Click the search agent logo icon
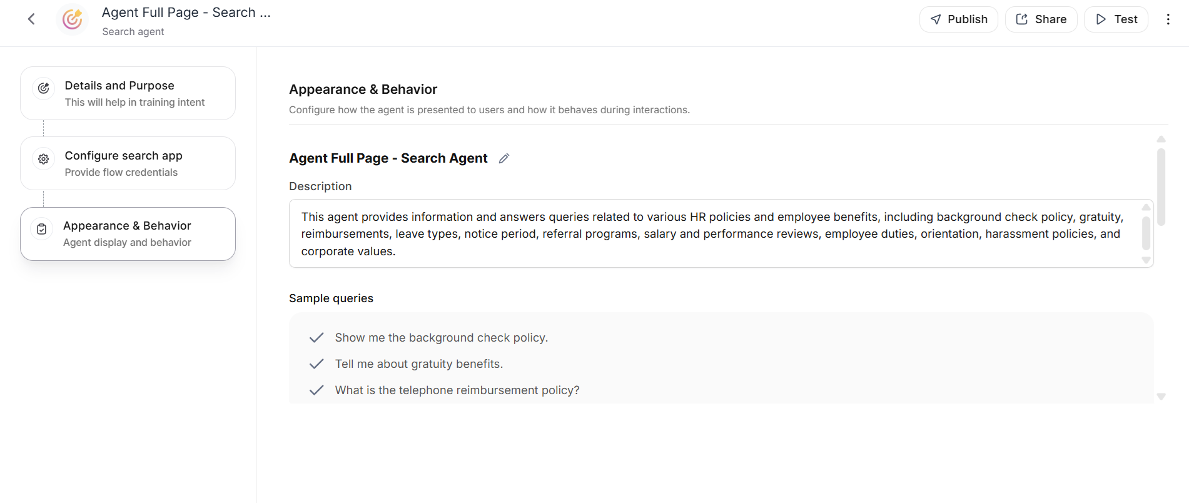This screenshot has height=503, width=1189. tap(73, 19)
